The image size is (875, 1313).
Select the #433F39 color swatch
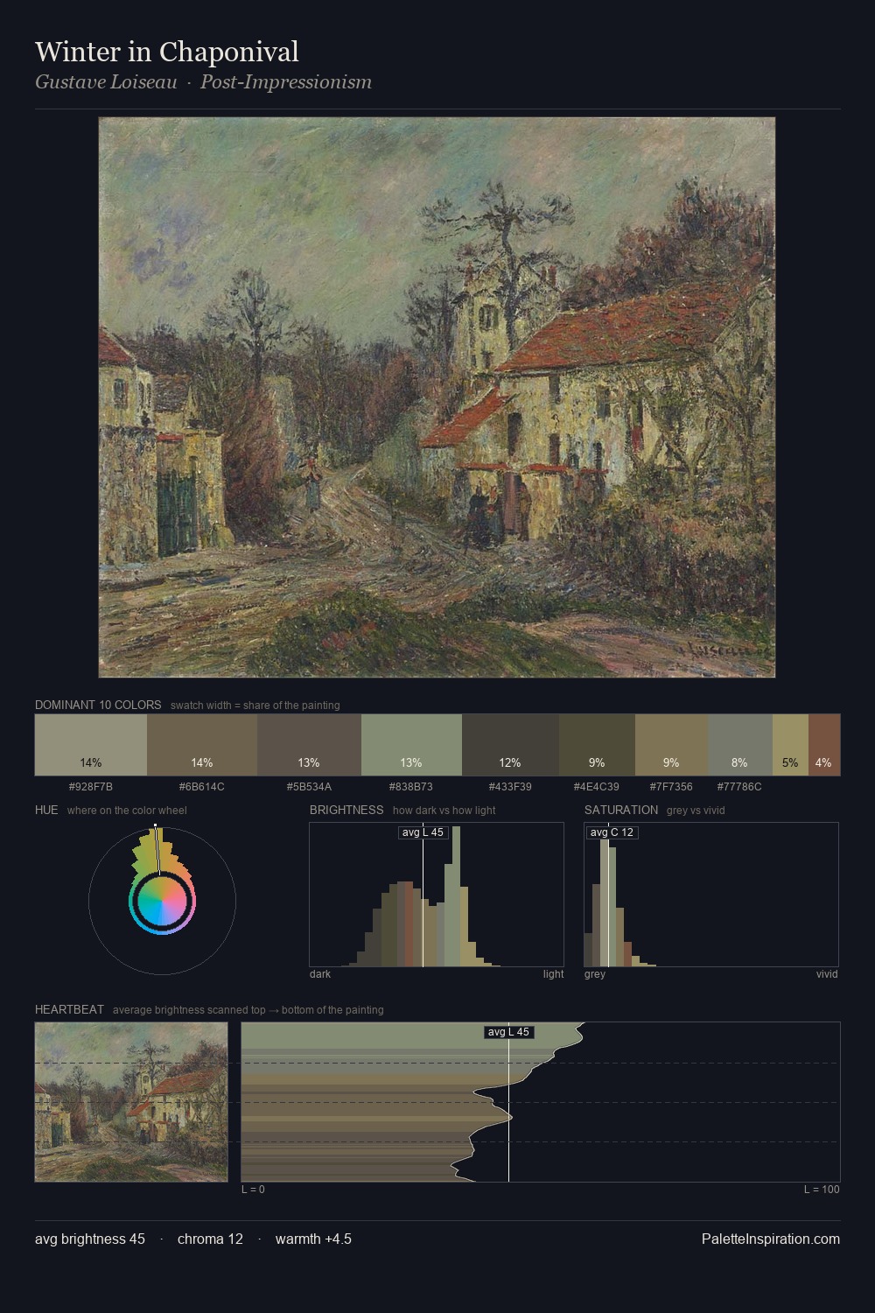pyautogui.click(x=510, y=745)
